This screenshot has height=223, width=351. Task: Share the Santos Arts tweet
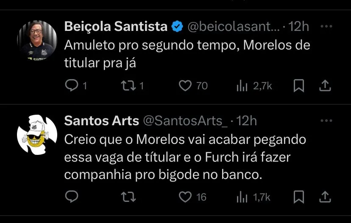325,197
